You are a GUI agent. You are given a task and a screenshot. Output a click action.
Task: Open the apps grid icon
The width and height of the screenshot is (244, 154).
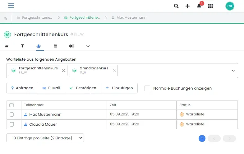[x=210, y=6]
